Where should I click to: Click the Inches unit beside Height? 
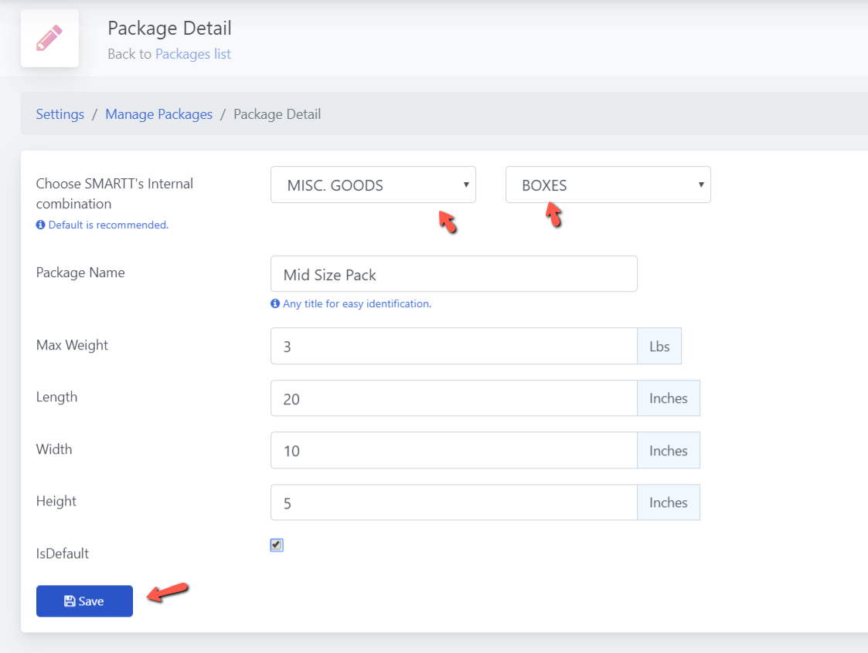coord(669,502)
